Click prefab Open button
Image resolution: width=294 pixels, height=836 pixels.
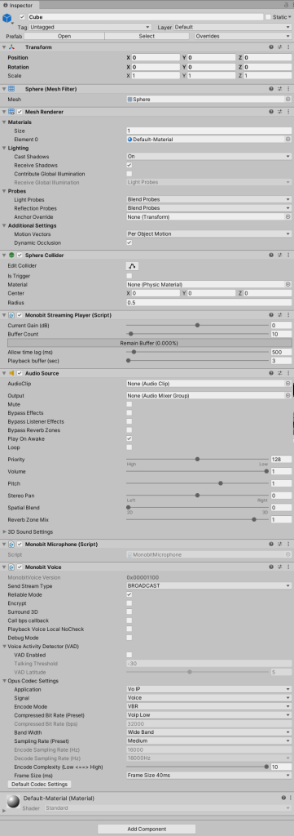point(64,36)
